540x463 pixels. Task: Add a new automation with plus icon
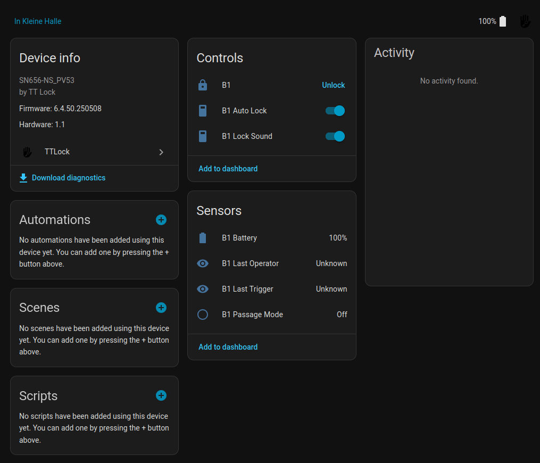pyautogui.click(x=161, y=220)
